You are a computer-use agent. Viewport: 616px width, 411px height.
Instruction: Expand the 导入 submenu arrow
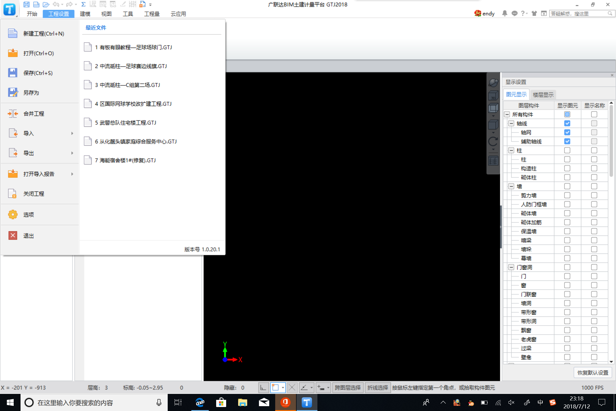pos(72,133)
